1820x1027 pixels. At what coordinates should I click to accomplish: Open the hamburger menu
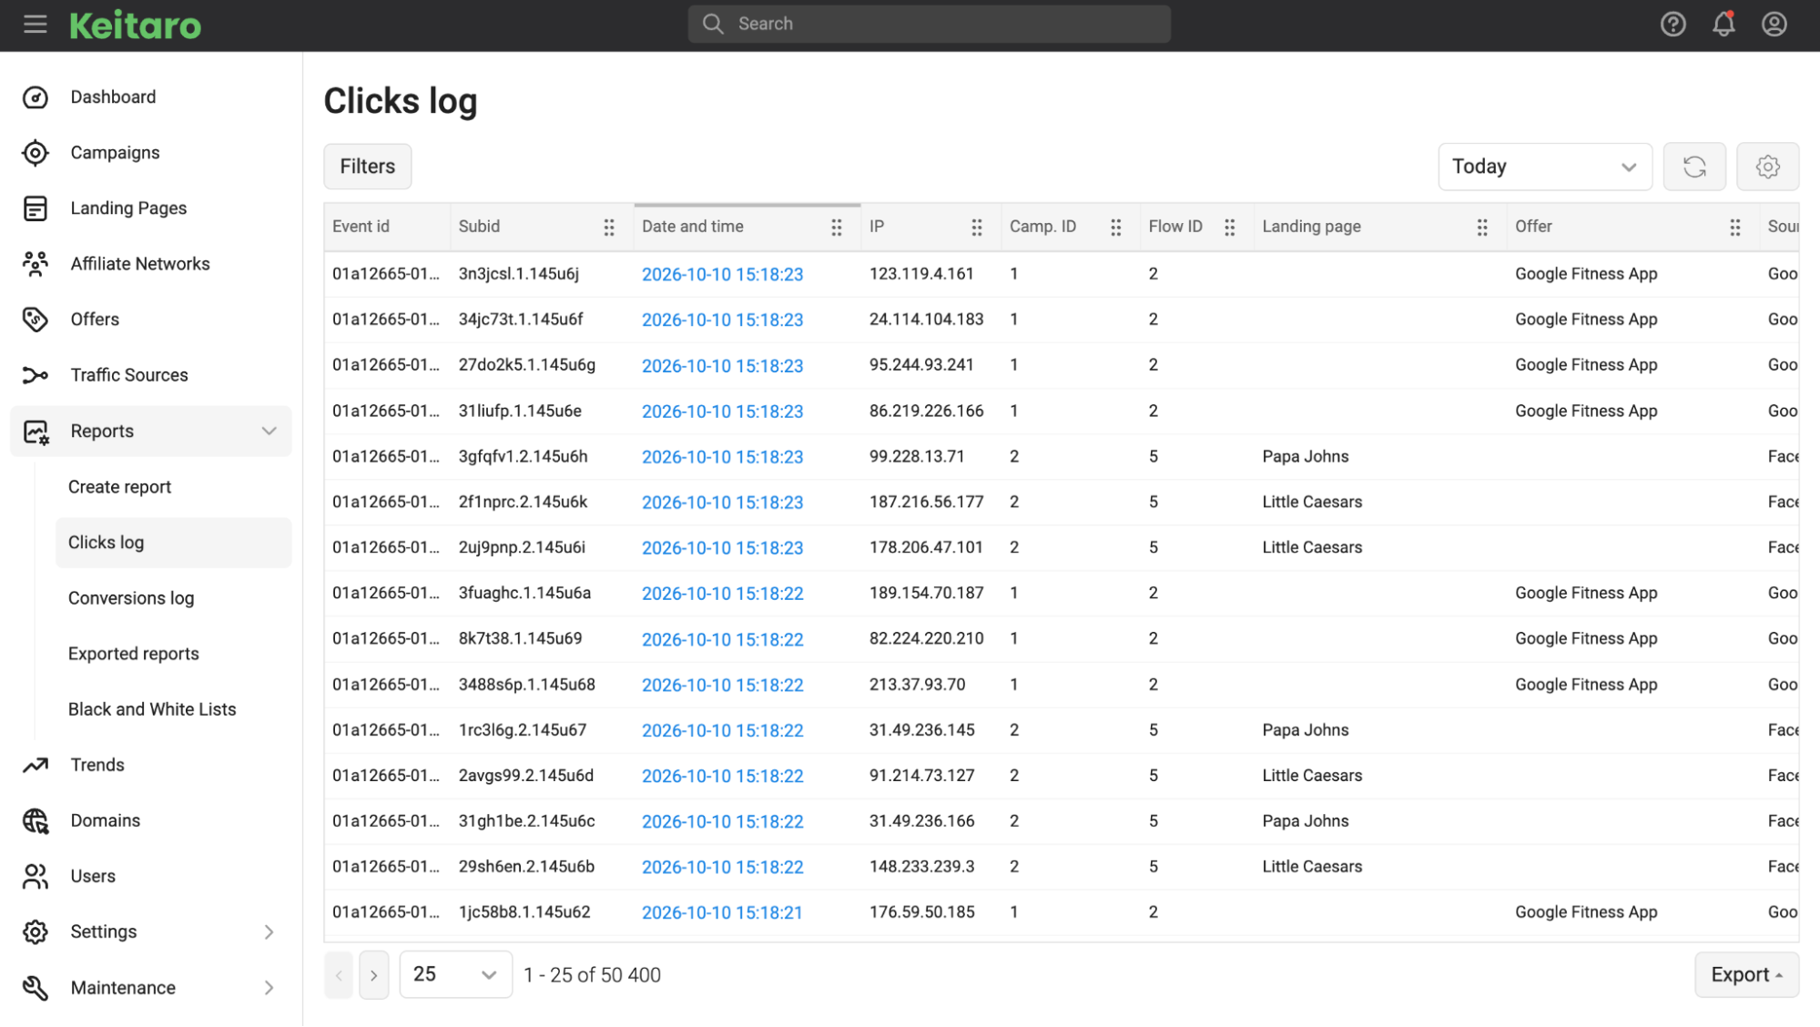[x=36, y=25]
